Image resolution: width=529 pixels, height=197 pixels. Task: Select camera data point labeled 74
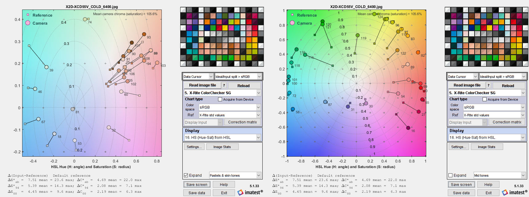pos(85,19)
